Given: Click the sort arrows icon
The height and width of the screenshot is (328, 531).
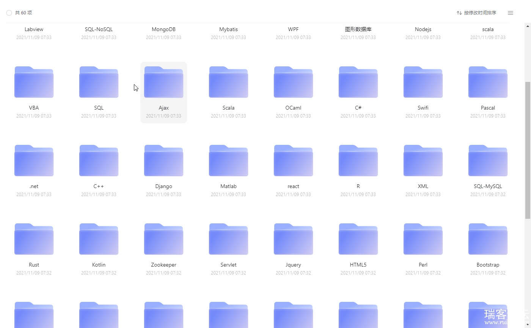Looking at the screenshot, I should coord(459,13).
